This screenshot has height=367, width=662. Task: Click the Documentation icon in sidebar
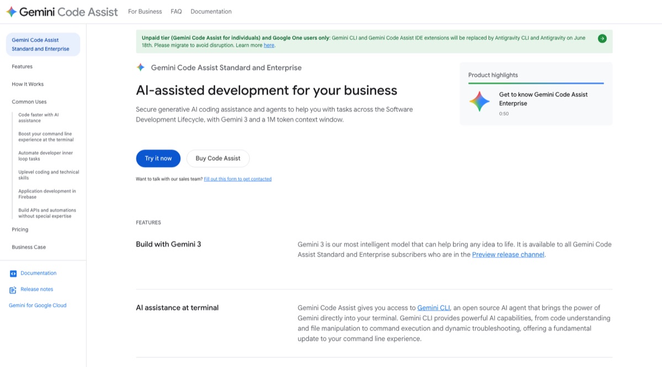point(13,273)
